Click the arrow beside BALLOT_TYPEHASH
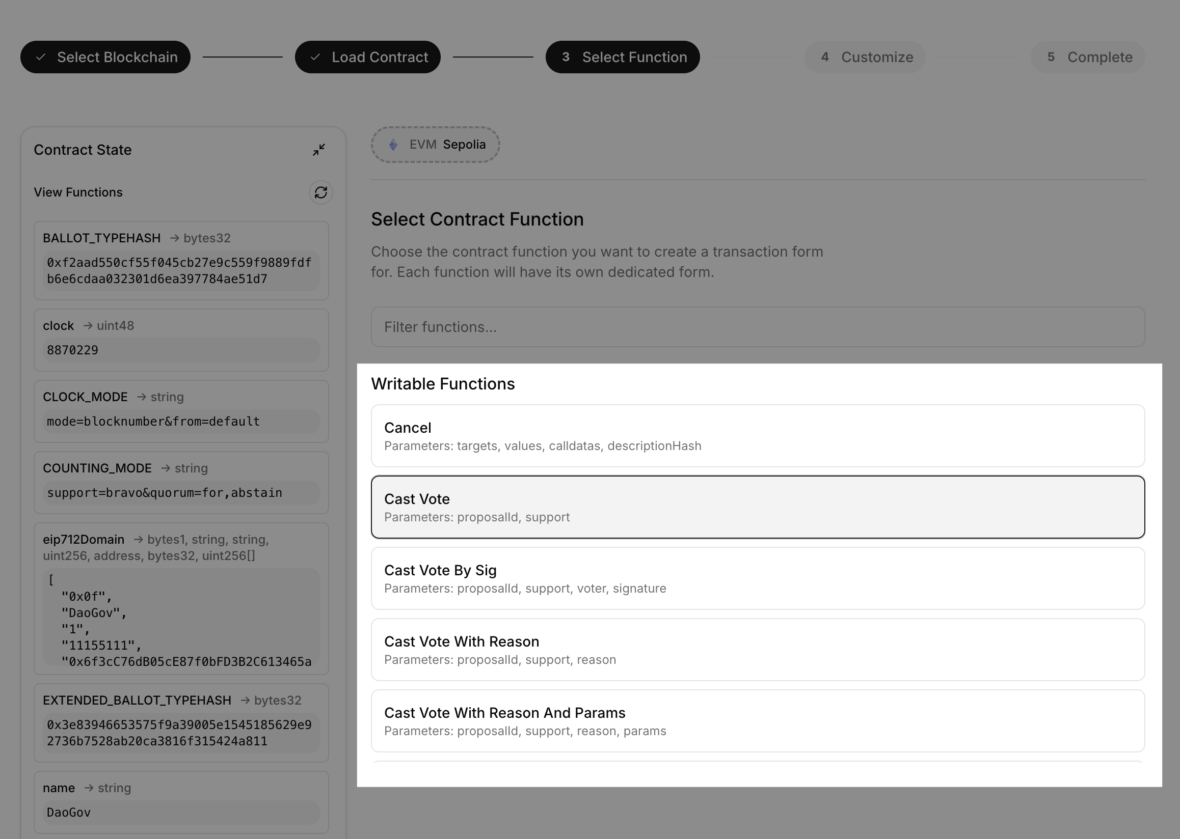The image size is (1180, 839). tap(174, 238)
